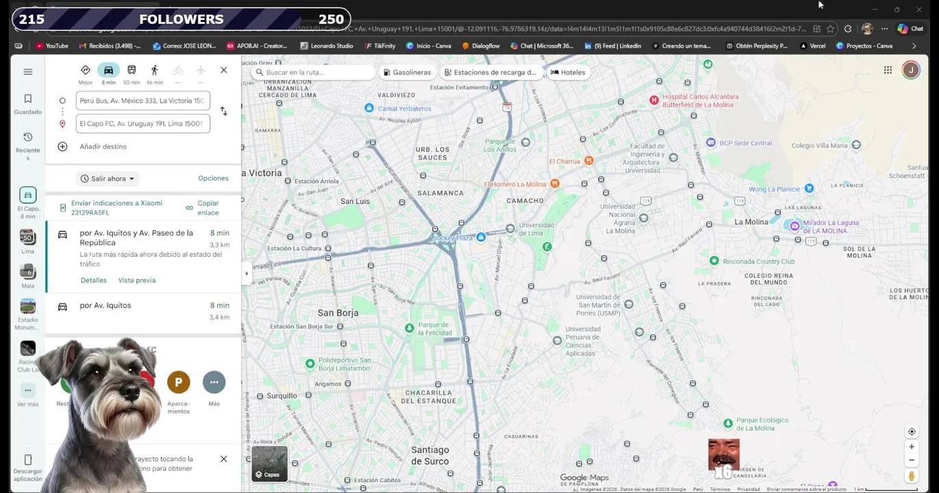Open the El Capo recent sidebar shortcut
The image size is (939, 493).
28,203
